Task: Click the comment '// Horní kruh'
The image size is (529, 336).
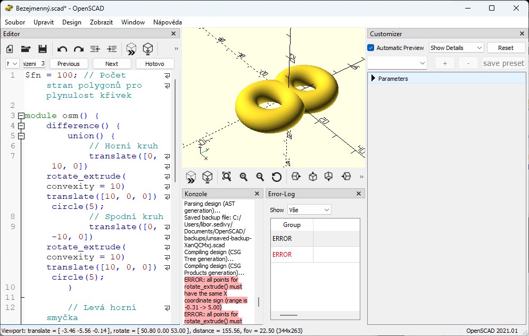Action: (123, 146)
